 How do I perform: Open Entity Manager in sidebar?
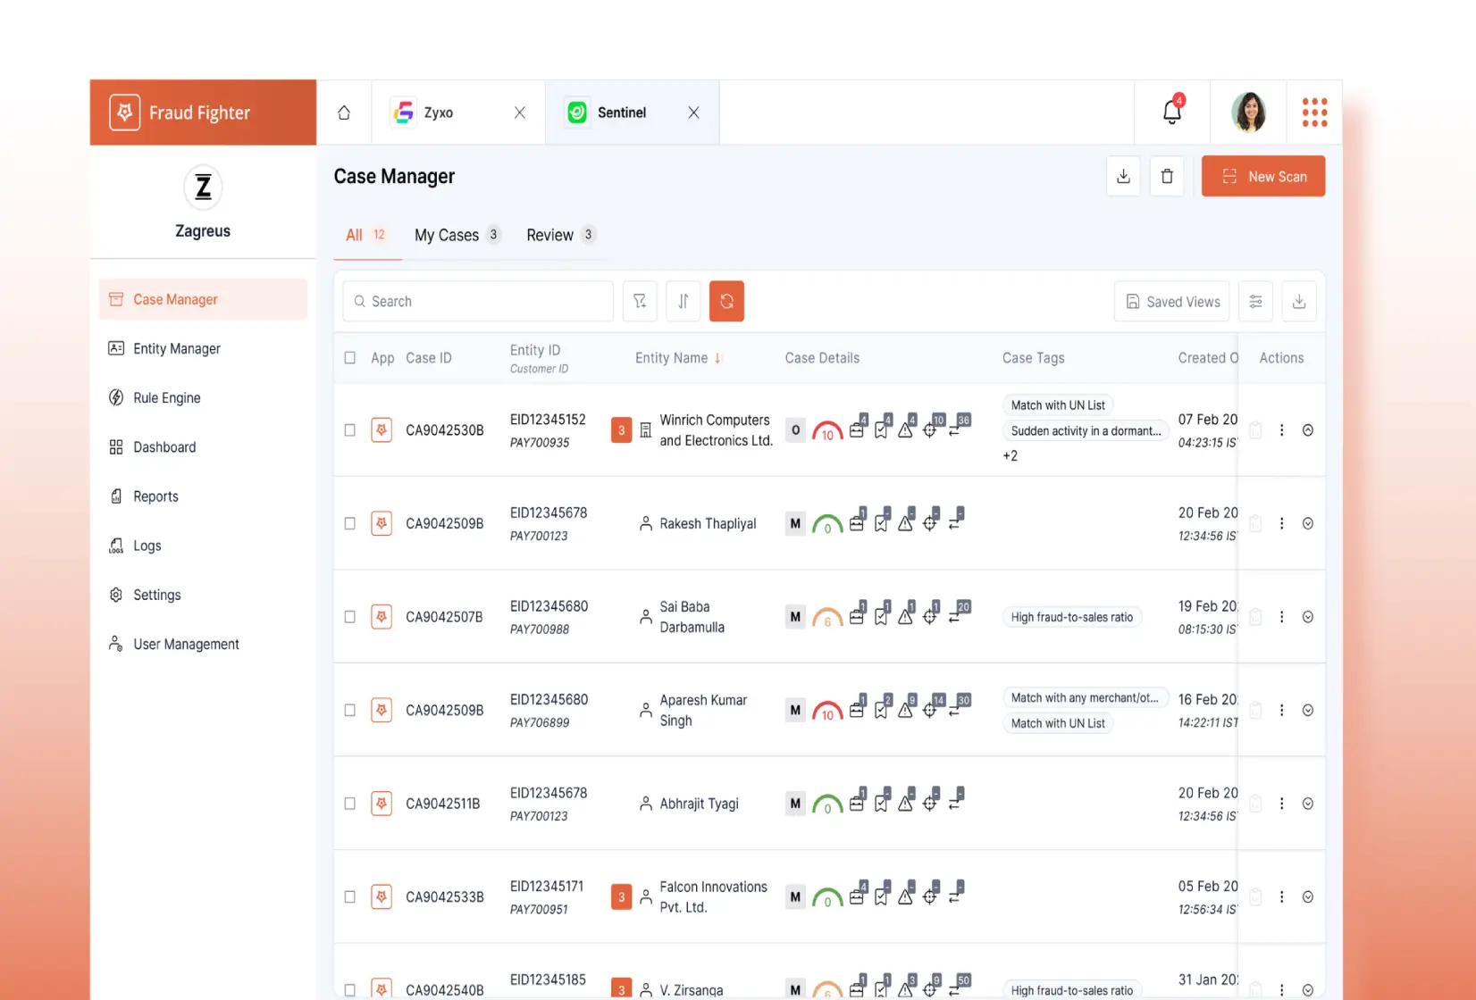point(203,348)
